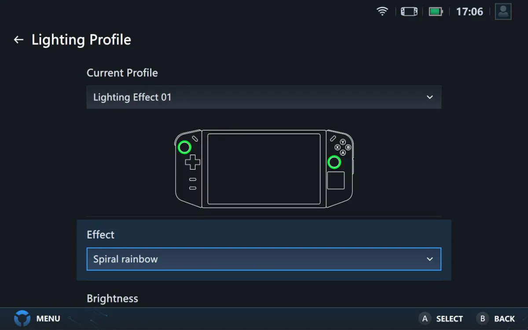Screen dimensions: 528x330
Task: Click the Legion logo menu icon
Action: pos(22,319)
